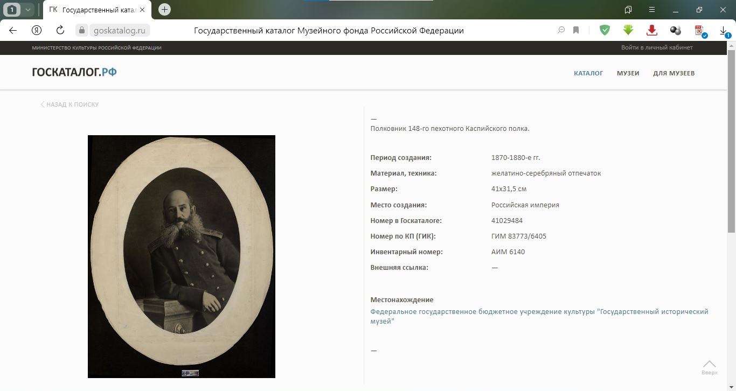Open the КАТАЛОГ menu item

[x=588, y=73]
